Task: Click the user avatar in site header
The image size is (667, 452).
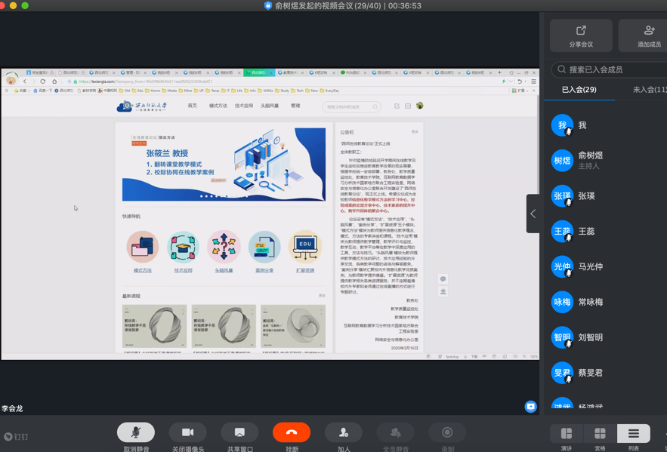Action: [420, 106]
